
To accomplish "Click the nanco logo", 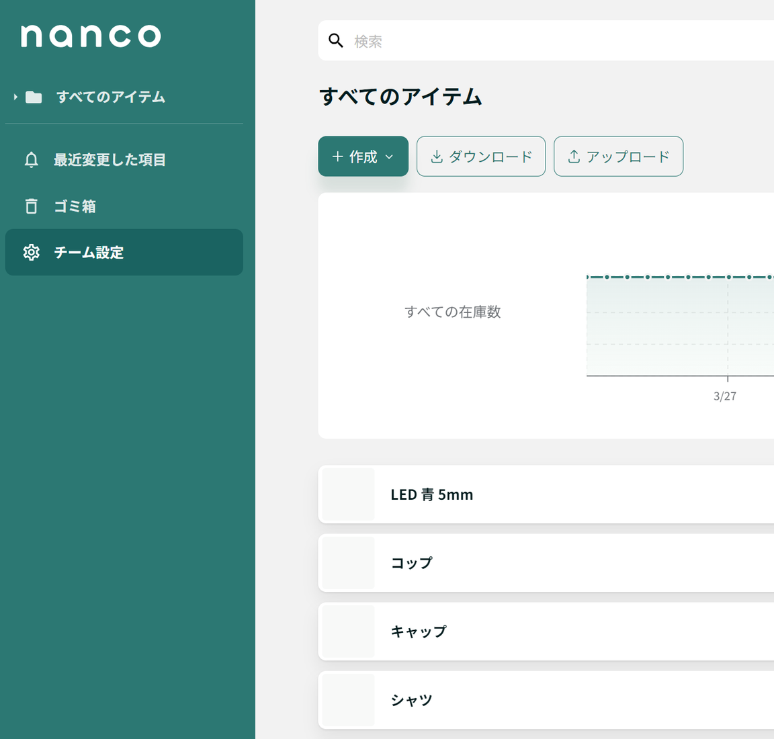I will [x=91, y=36].
